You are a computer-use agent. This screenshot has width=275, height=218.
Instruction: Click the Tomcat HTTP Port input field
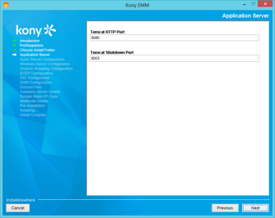coord(175,38)
